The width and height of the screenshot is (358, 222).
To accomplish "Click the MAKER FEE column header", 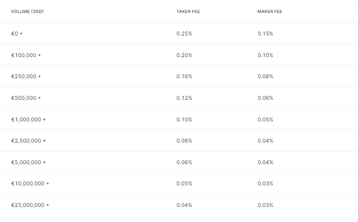I will click(270, 11).
